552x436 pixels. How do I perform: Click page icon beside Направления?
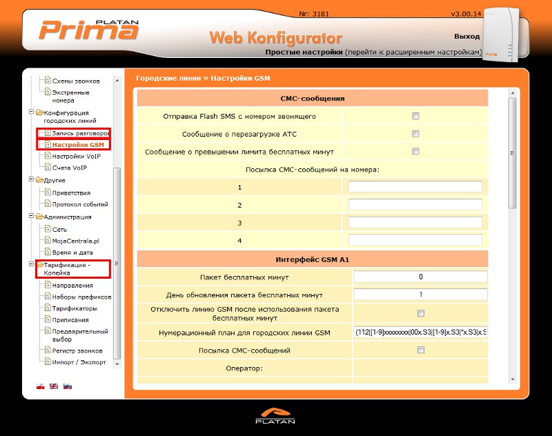click(48, 285)
